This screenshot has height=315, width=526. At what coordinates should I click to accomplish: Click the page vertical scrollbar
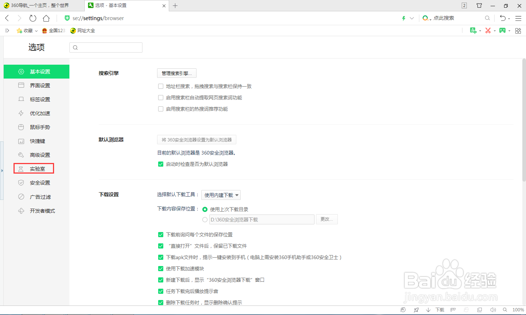click(524, 119)
